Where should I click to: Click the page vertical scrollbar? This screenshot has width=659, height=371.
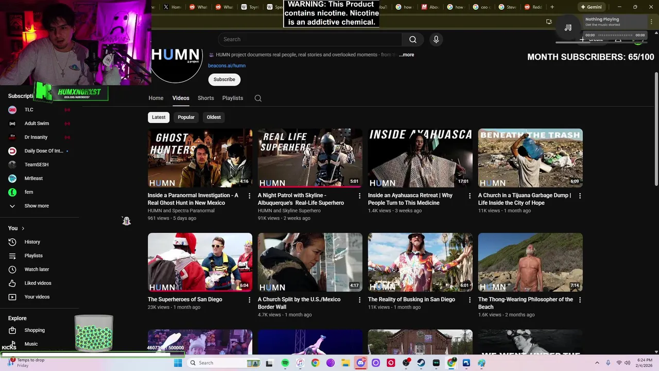[656, 129]
